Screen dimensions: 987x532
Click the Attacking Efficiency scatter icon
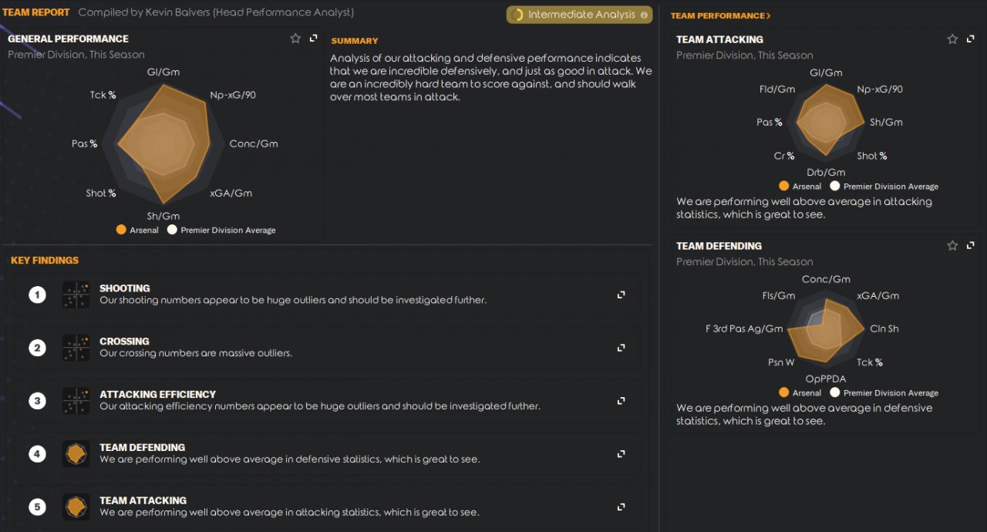pos(76,401)
